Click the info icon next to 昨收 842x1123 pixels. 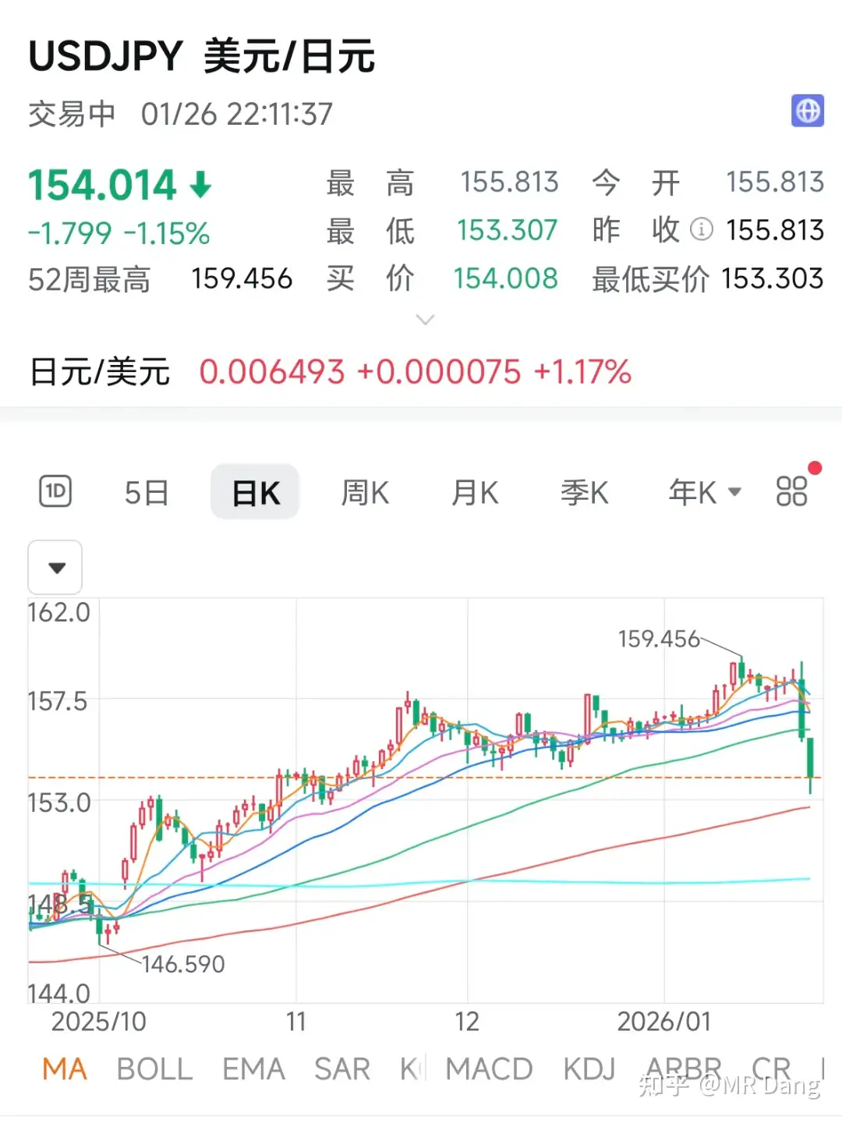point(701,230)
